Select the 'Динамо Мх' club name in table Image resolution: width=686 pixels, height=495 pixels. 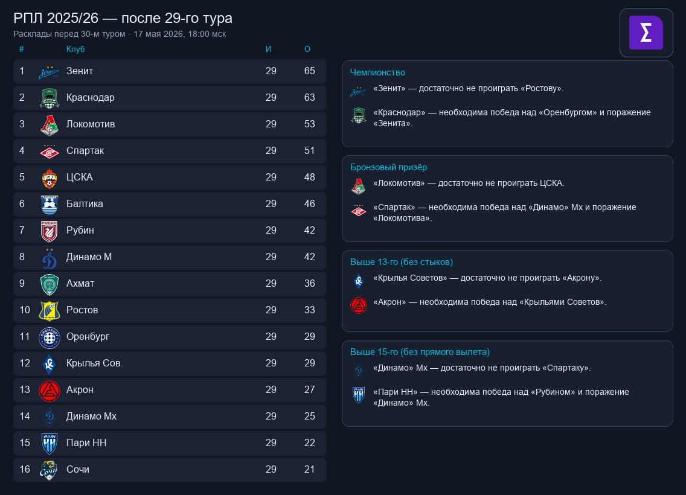(91, 417)
